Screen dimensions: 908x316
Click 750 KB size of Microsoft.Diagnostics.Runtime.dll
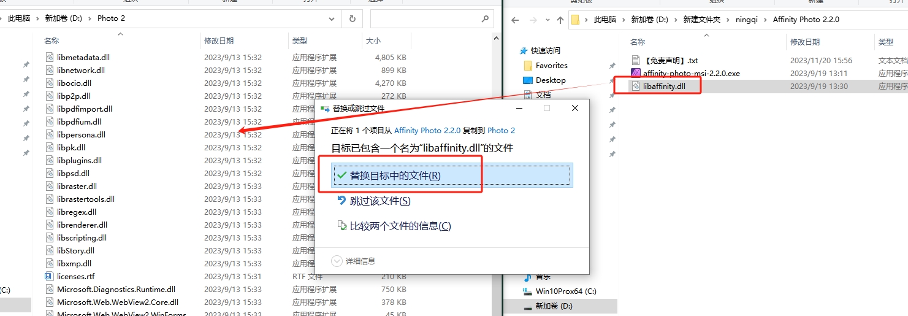point(394,289)
